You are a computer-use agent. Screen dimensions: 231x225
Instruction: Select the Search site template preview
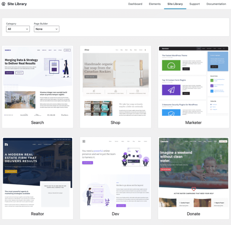pyautogui.click(x=38, y=81)
